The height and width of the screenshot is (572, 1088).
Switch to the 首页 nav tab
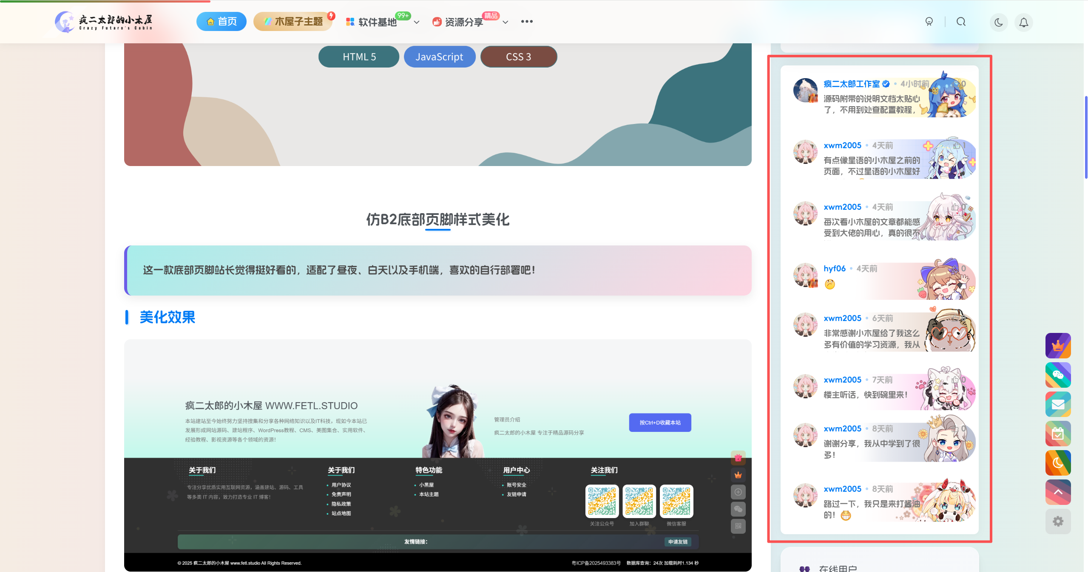pyautogui.click(x=221, y=21)
